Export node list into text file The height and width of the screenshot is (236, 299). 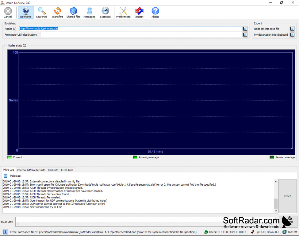click(292, 29)
